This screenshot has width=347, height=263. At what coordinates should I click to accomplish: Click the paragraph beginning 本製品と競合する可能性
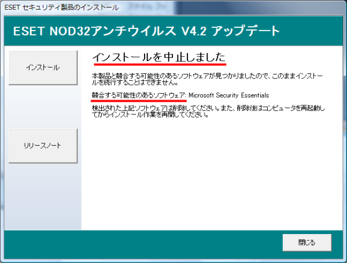pos(207,79)
